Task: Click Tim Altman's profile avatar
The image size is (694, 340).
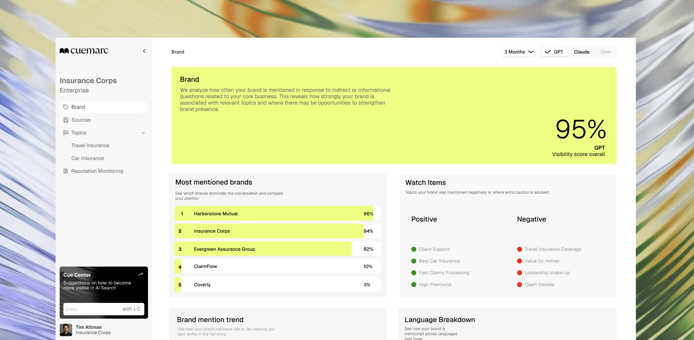Action: [x=66, y=330]
